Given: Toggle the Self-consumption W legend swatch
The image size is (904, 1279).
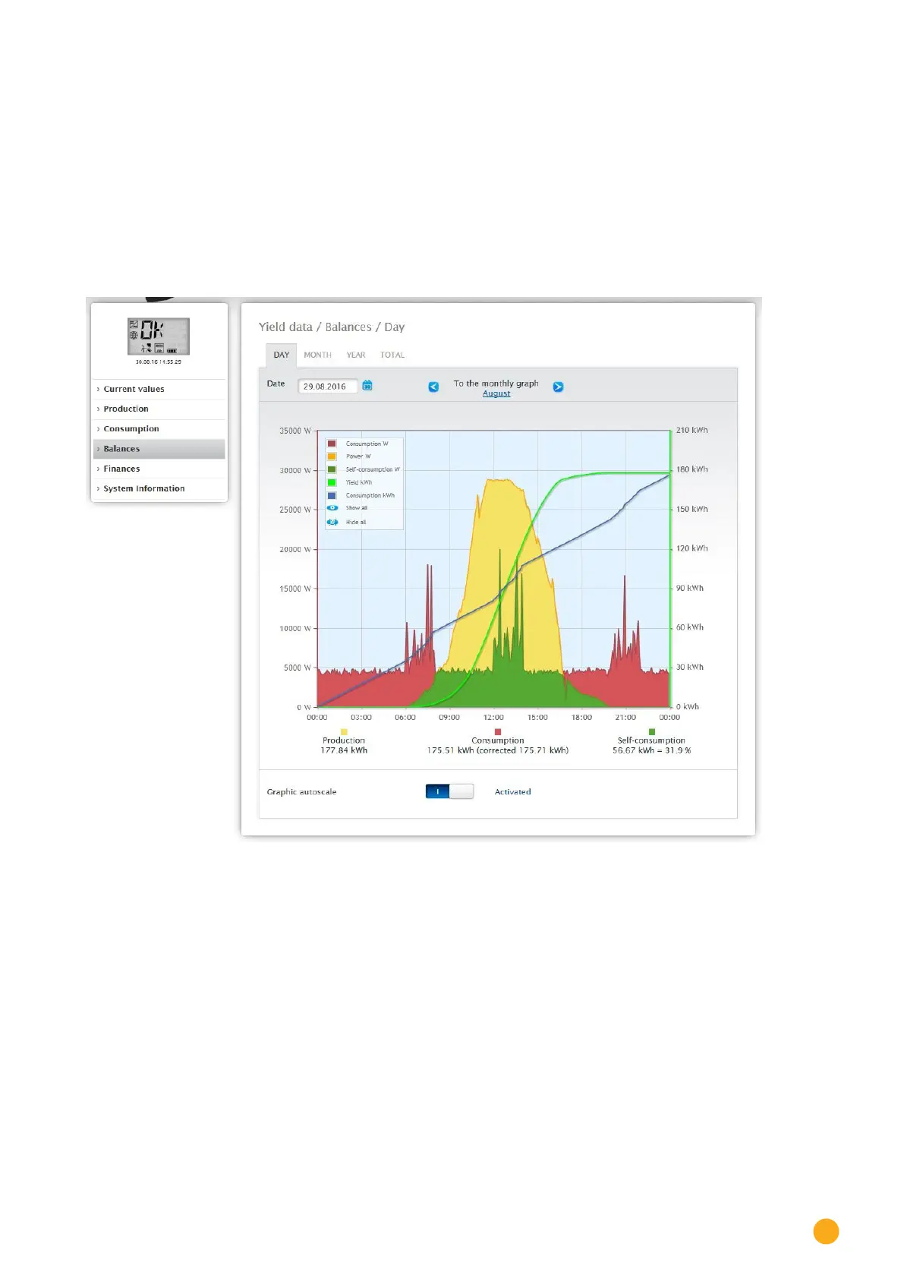Looking at the screenshot, I should coord(332,469).
